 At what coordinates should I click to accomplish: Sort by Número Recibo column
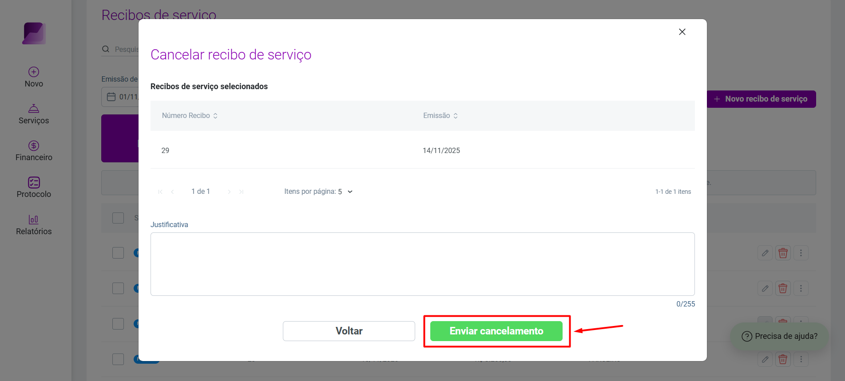pos(190,116)
